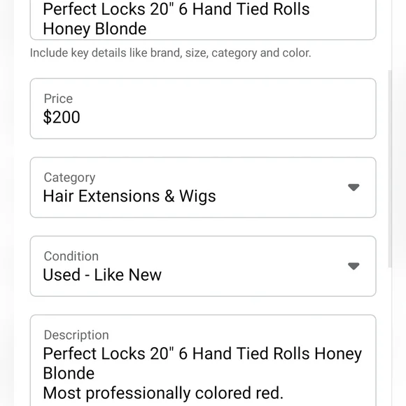406x406 pixels.
Task: Select the "Used - Like New" value
Action: [x=102, y=274]
